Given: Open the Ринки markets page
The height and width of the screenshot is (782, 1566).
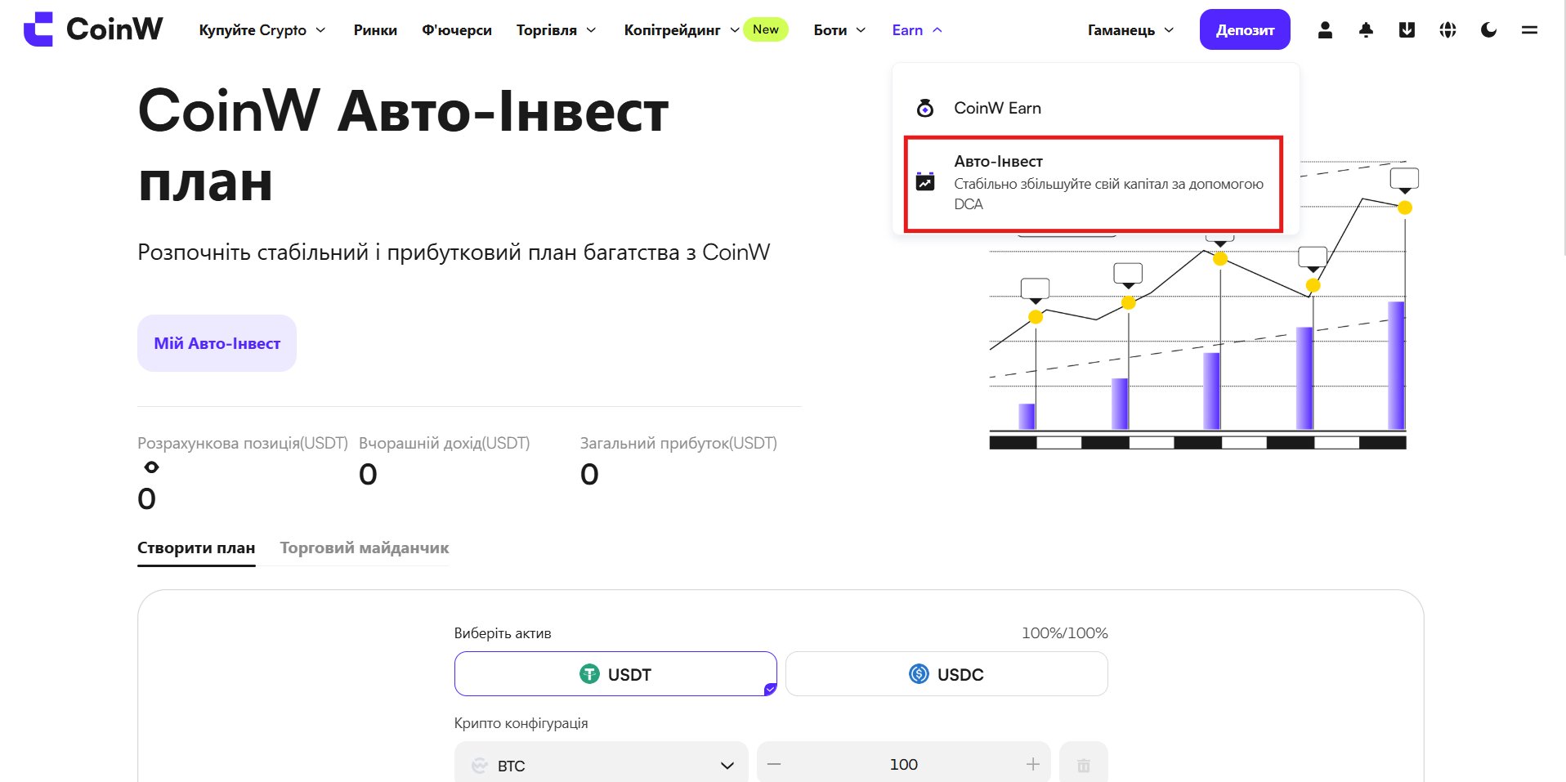Looking at the screenshot, I should 375,30.
